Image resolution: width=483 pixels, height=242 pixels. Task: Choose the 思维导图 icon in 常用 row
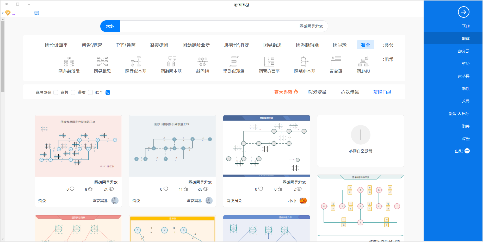(x=102, y=61)
